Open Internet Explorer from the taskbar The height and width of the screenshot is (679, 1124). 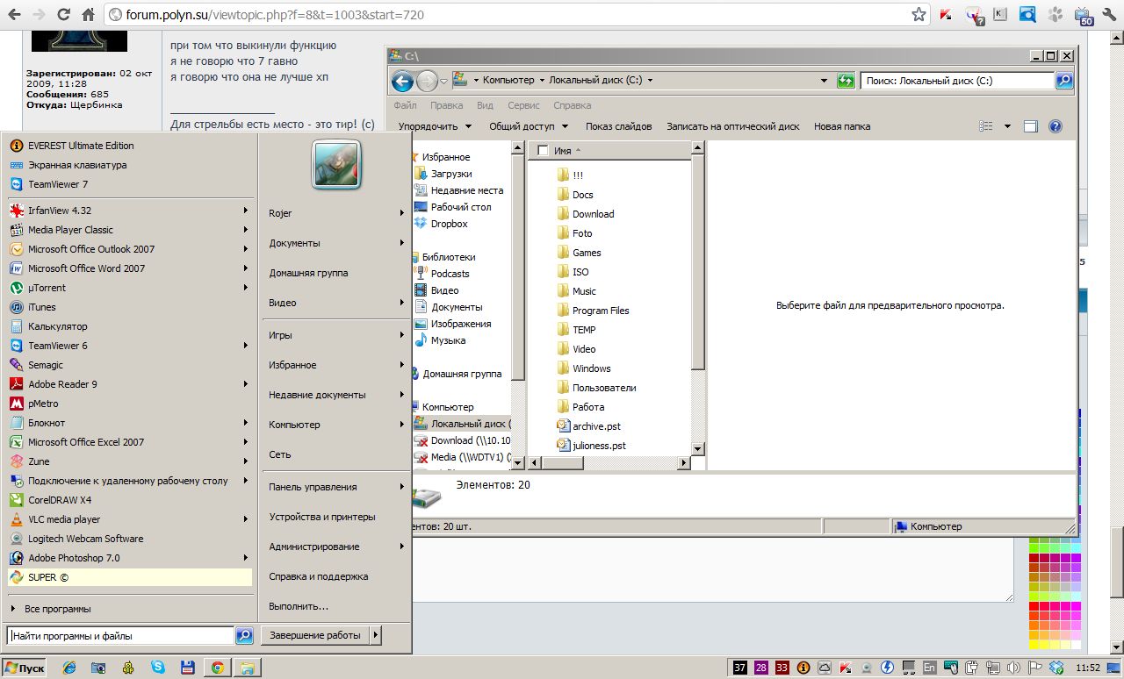click(x=69, y=668)
